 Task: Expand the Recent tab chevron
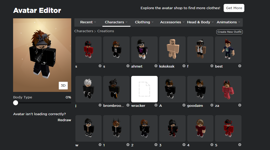95,22
